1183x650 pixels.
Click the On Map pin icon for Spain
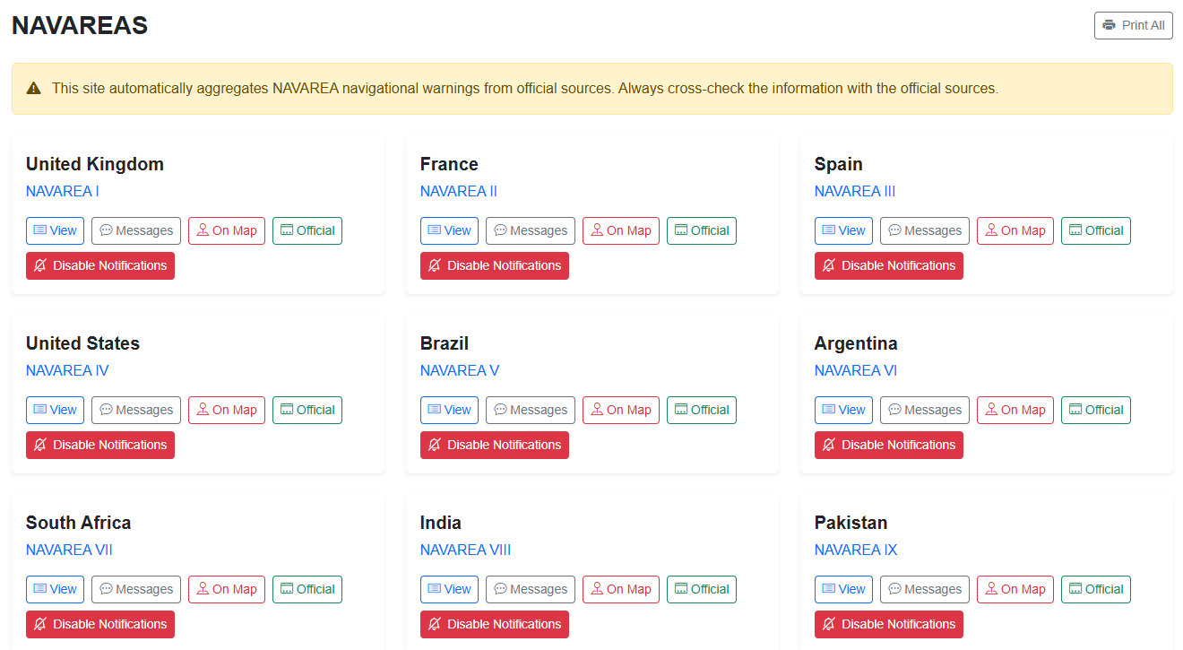click(x=991, y=230)
